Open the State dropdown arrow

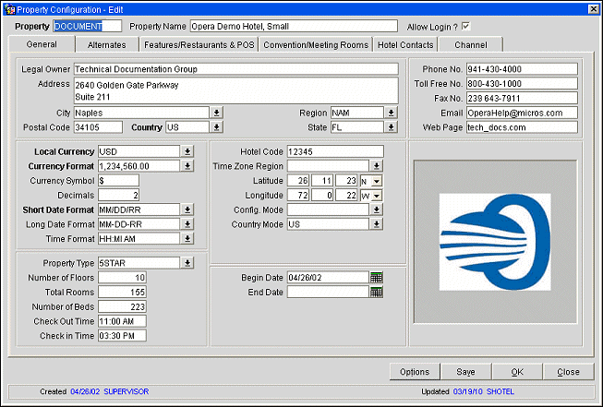(x=391, y=127)
